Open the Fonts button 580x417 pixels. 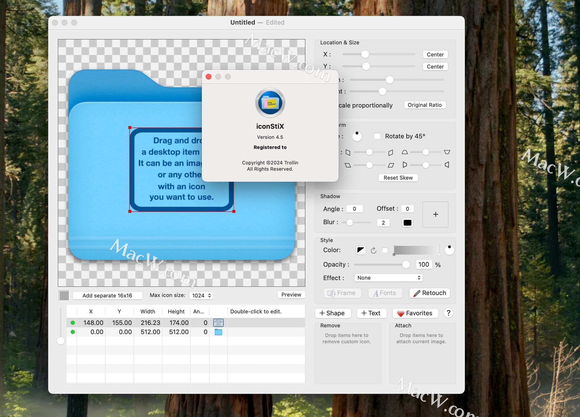point(385,293)
